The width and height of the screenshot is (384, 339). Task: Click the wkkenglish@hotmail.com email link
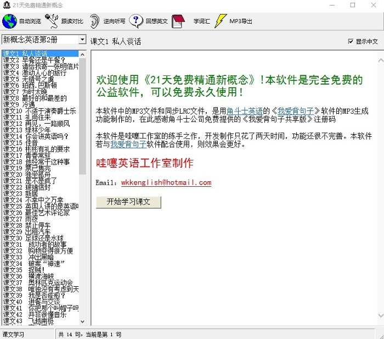pyautogui.click(x=166, y=182)
